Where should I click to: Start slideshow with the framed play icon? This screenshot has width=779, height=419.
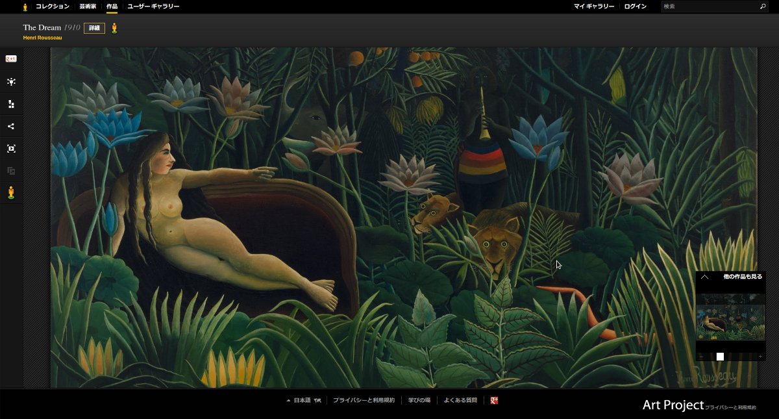11,149
